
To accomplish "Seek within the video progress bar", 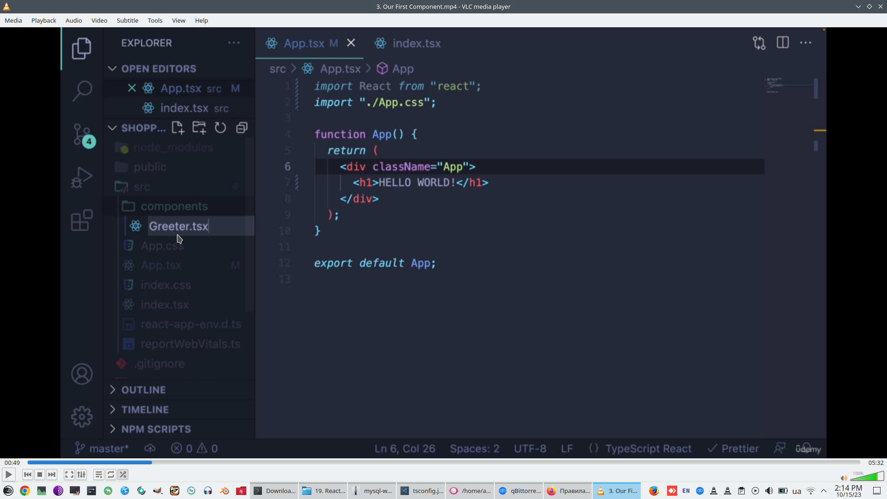I will click(443, 462).
